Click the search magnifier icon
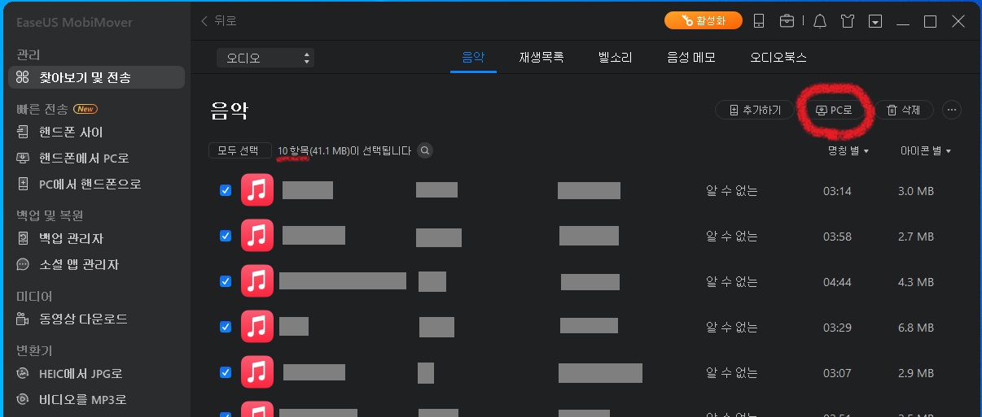This screenshot has width=982, height=417. pos(425,150)
